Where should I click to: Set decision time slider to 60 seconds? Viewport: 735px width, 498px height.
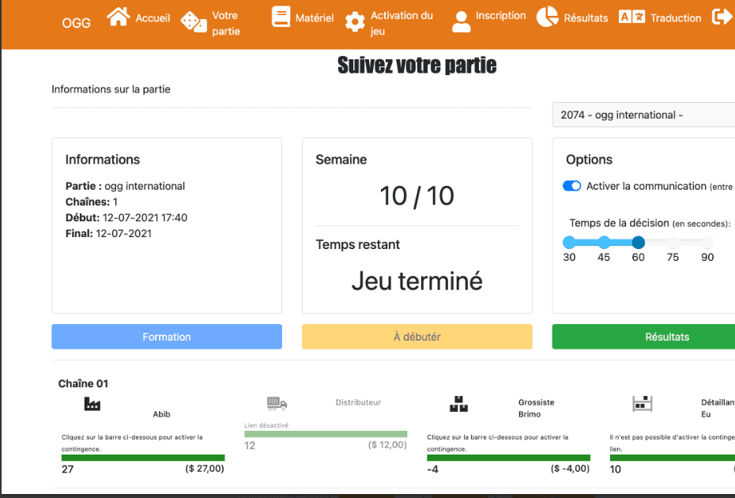point(638,242)
